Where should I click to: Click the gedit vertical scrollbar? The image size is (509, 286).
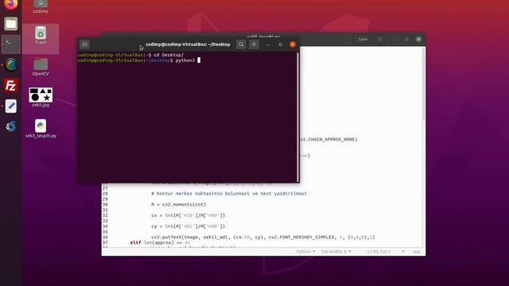[x=424, y=84]
